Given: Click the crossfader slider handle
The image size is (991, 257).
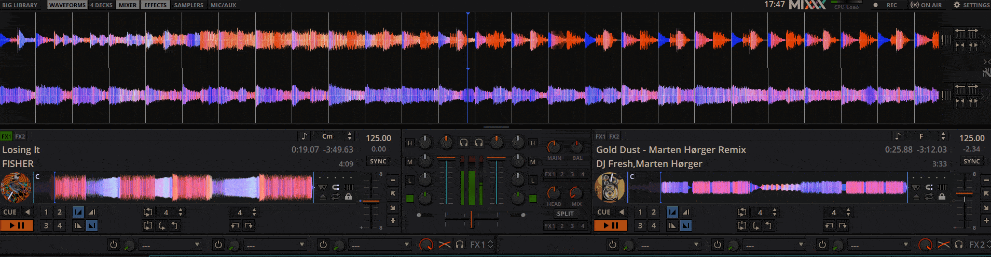Looking at the screenshot, I should tap(471, 219).
